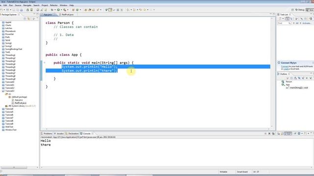Viewport: 314px width, 176px height.
Task: Click the Java perspective button
Action: [310, 10]
